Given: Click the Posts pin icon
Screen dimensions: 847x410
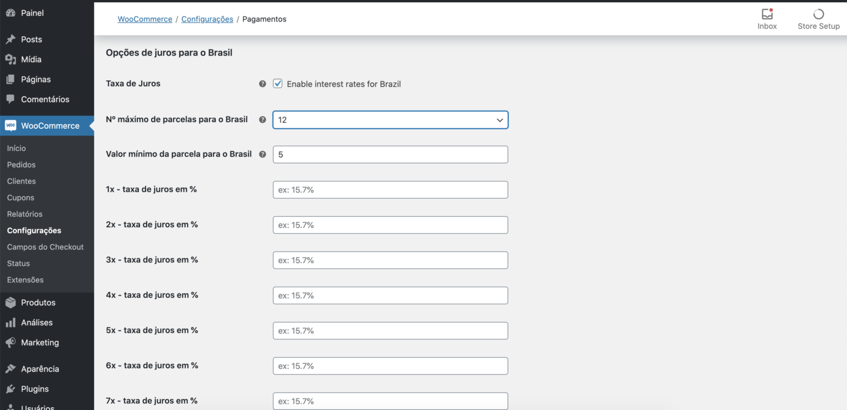Looking at the screenshot, I should (10, 40).
